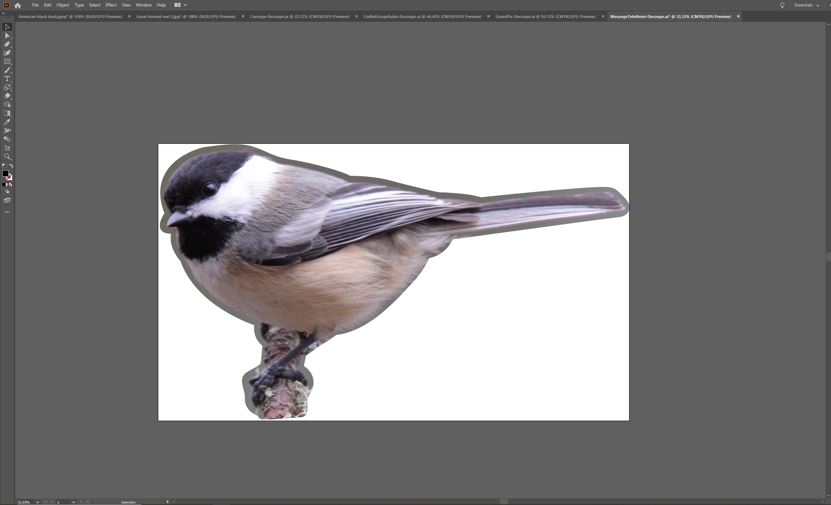
Task: Switch to the Carouge-Decoupe.ai tab
Action: pyautogui.click(x=299, y=17)
